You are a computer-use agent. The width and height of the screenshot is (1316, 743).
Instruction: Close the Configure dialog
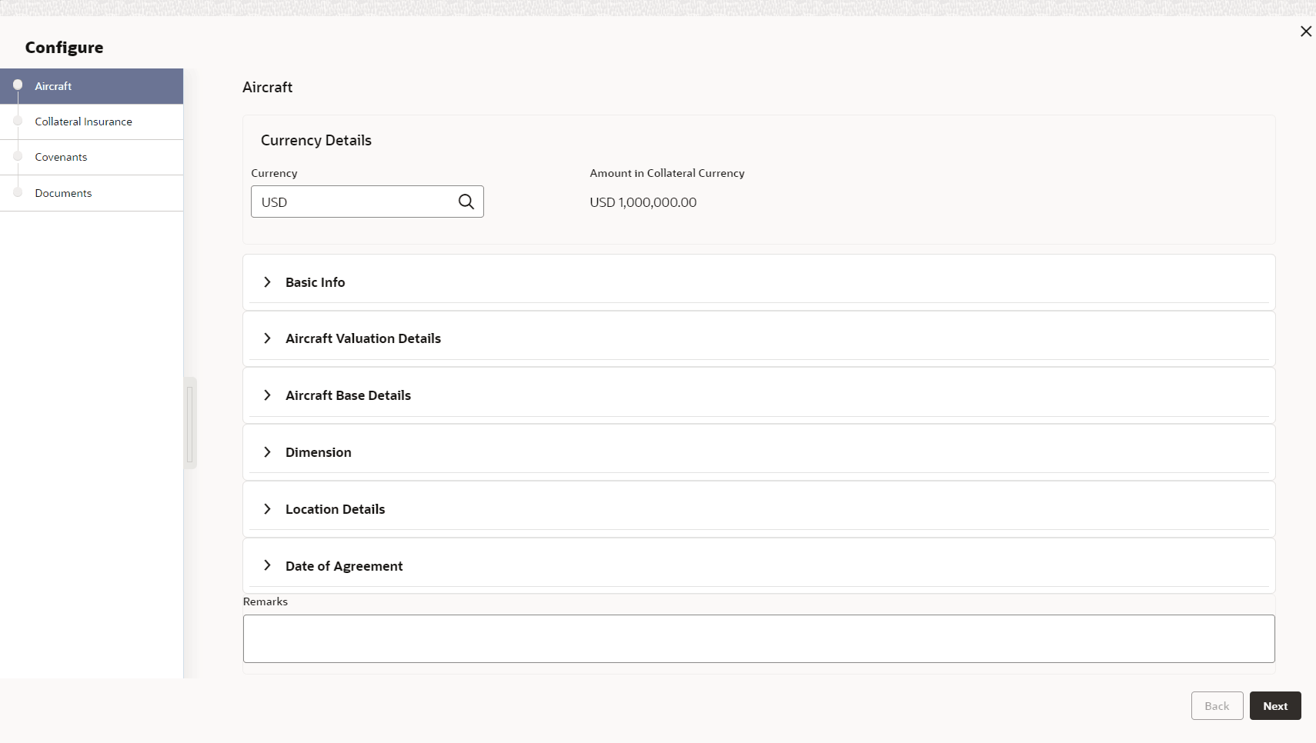[x=1306, y=32]
